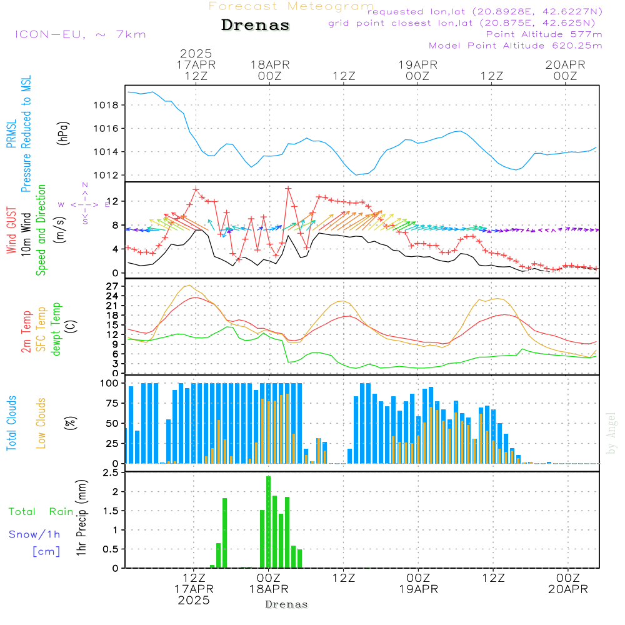The image size is (625, 625).
Task: Click the Wind GUST legend label
Action: click(x=11, y=230)
